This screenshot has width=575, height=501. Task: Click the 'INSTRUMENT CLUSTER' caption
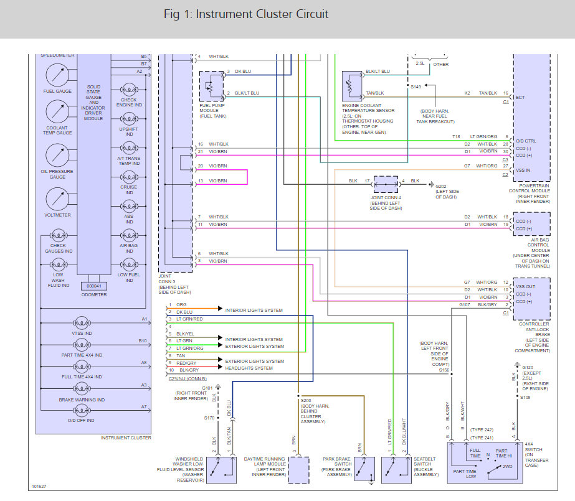pyautogui.click(x=126, y=438)
